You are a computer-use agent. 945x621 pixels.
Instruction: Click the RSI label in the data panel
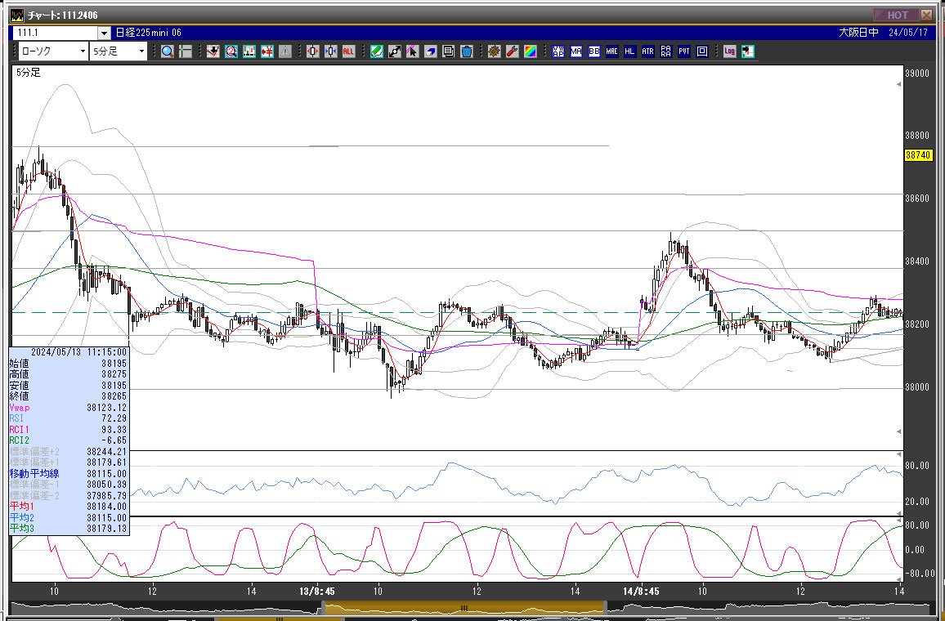coord(17,418)
